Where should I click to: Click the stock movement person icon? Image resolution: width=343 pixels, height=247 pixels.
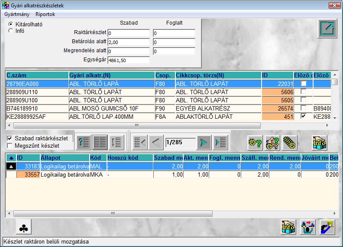click(x=307, y=227)
